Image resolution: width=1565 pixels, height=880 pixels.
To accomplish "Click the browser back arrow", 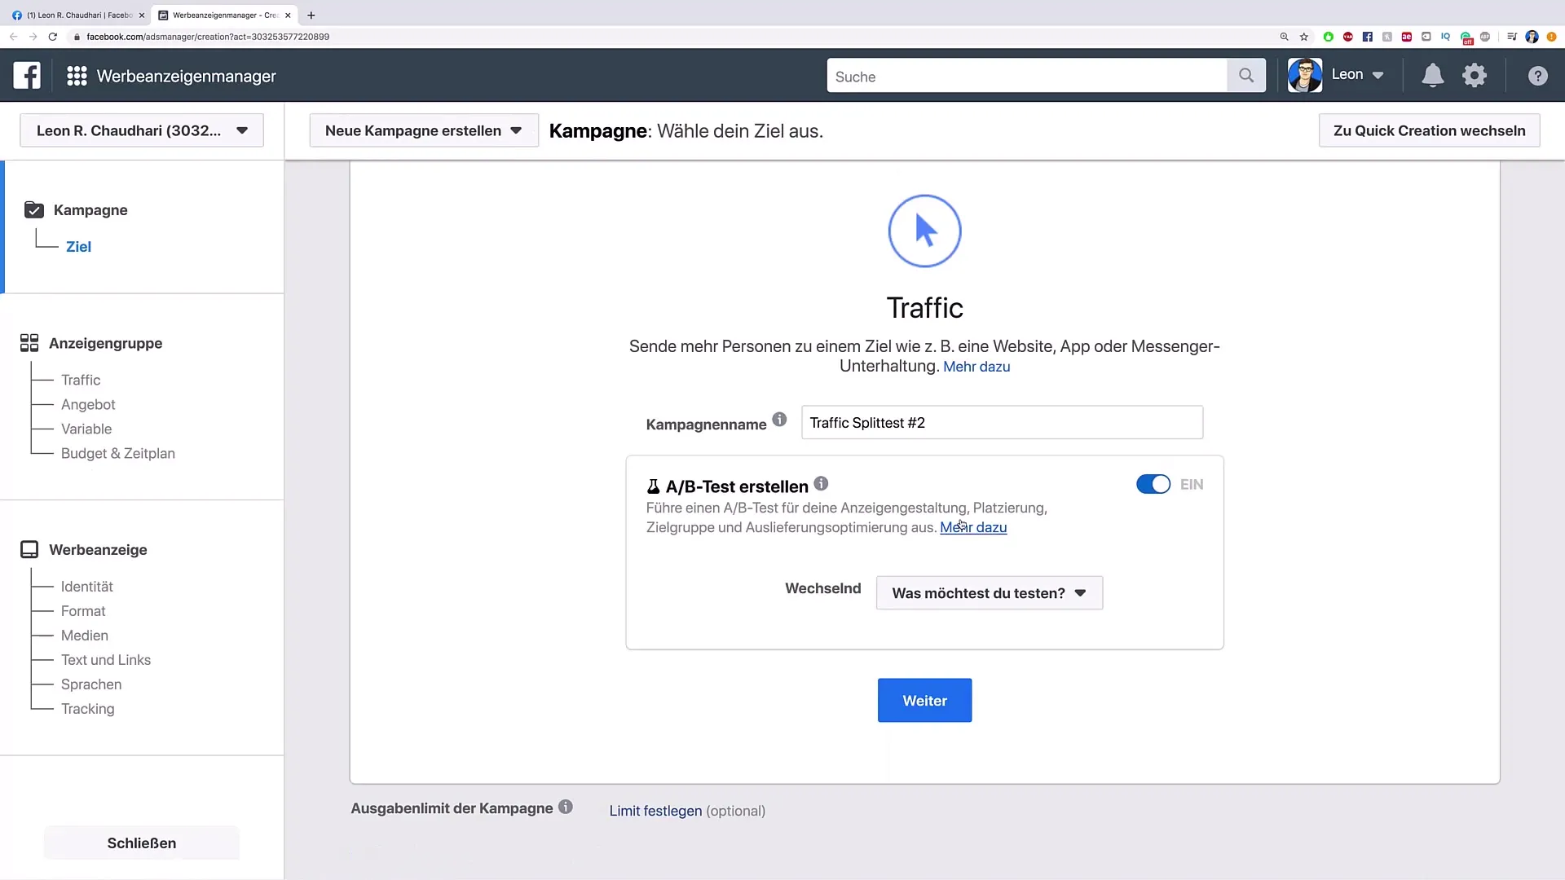I will 13,37.
